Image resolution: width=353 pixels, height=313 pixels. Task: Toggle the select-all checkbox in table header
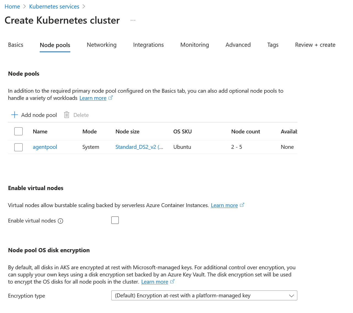pos(18,131)
